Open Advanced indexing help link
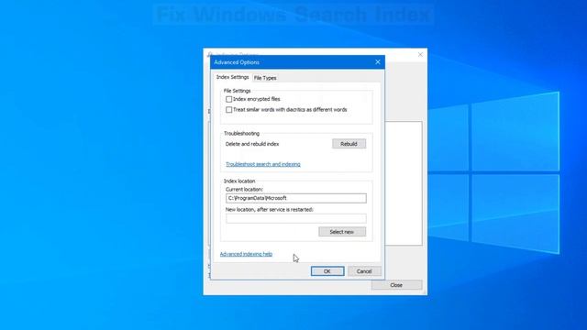The height and width of the screenshot is (330, 587). coord(246,254)
